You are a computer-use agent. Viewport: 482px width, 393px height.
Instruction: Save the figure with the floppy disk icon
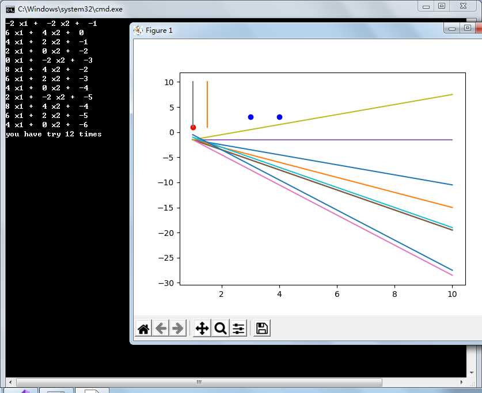(262, 329)
